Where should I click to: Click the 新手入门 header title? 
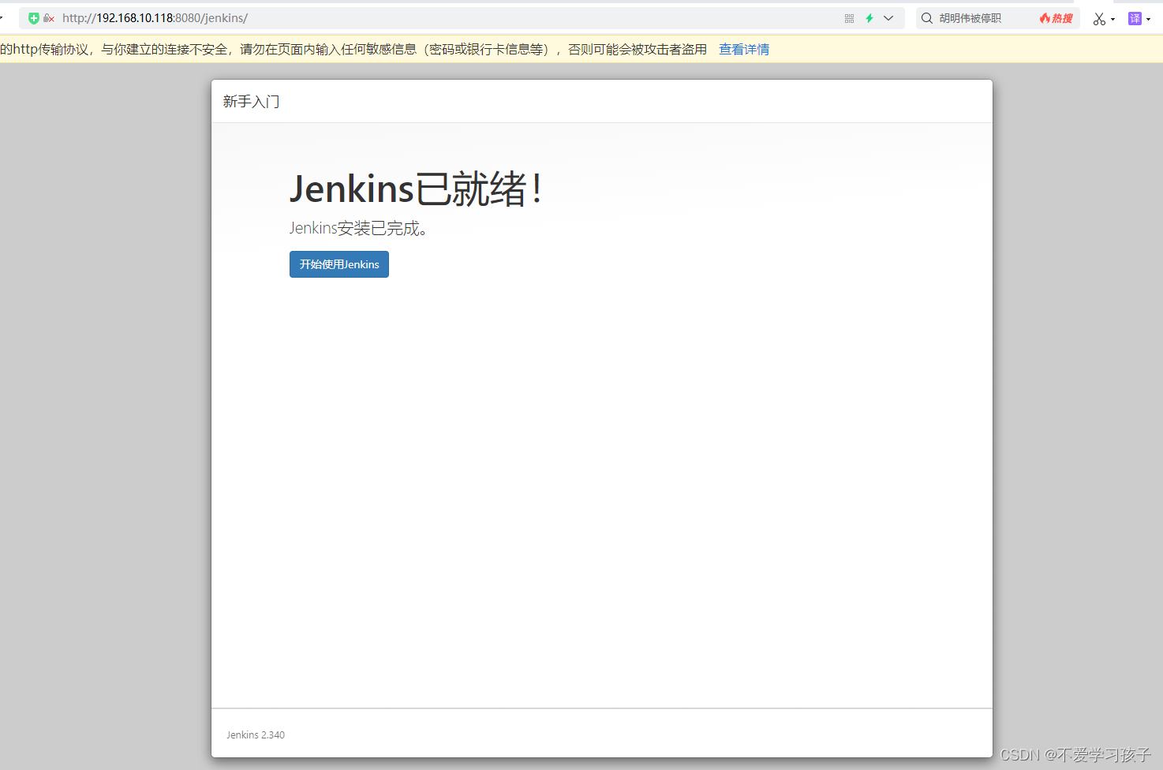pyautogui.click(x=251, y=101)
